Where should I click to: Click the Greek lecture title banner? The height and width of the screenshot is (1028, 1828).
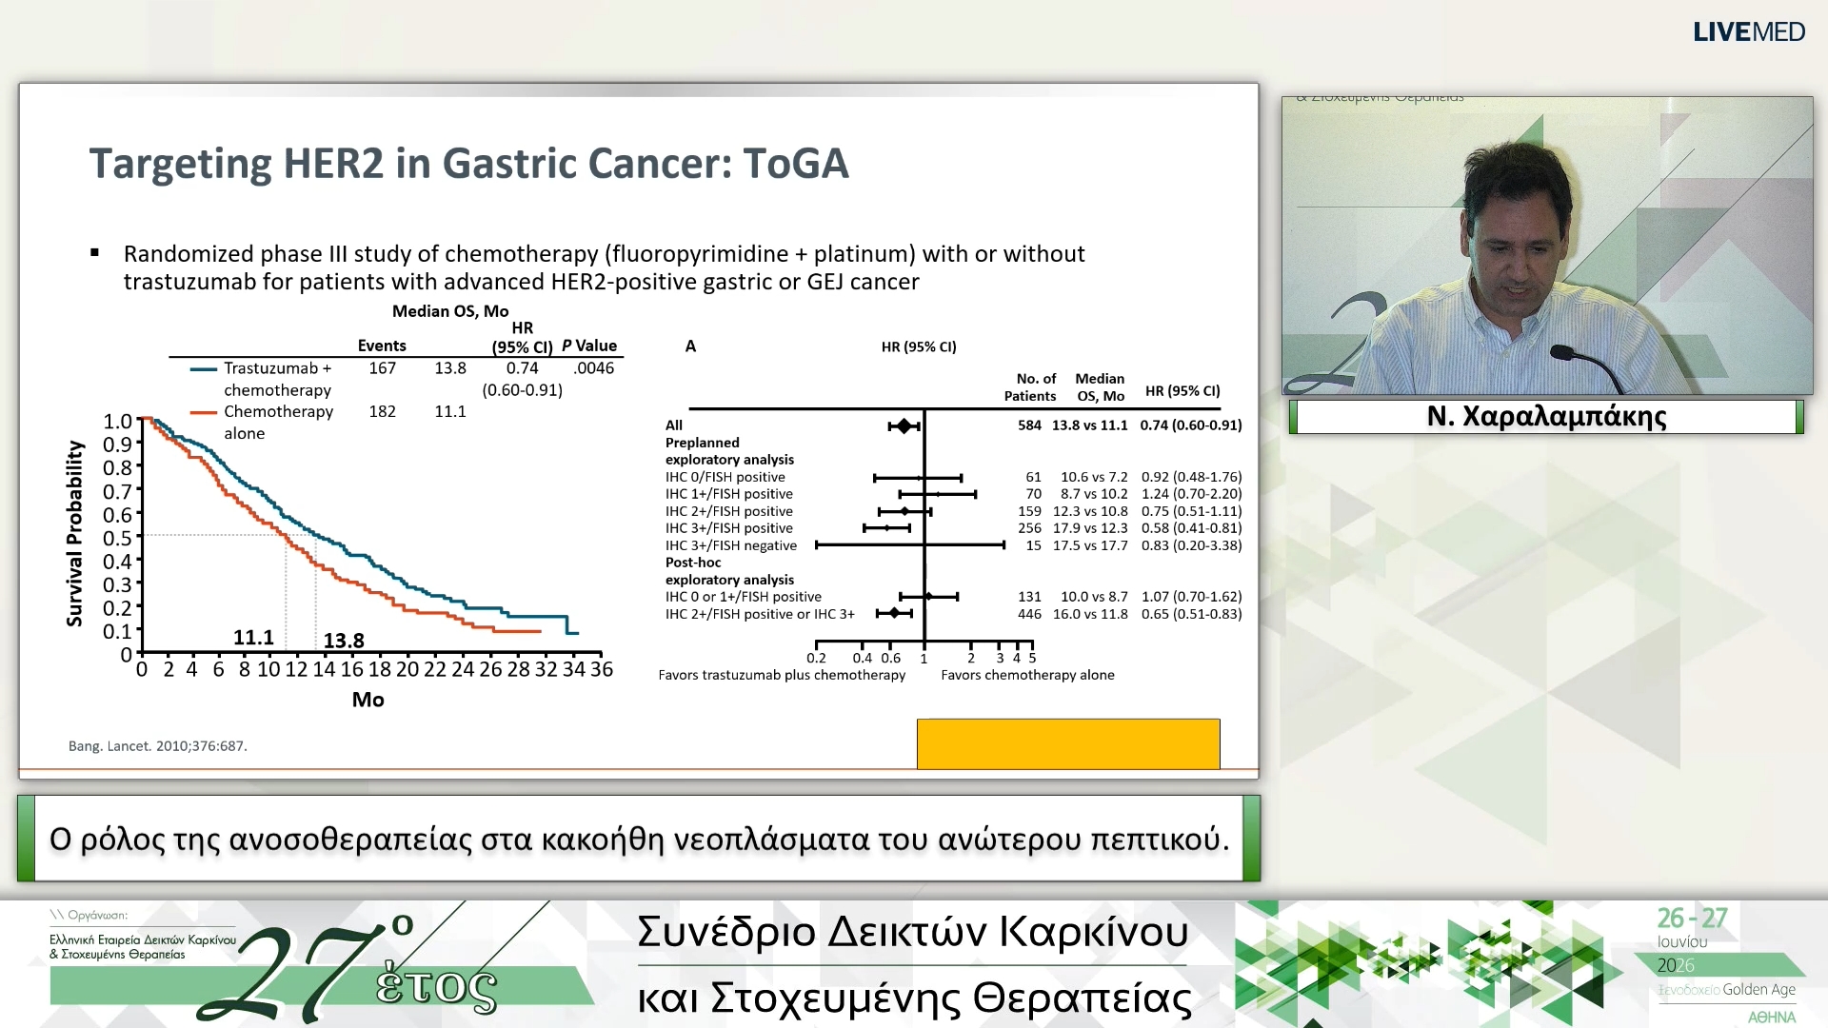(x=639, y=839)
